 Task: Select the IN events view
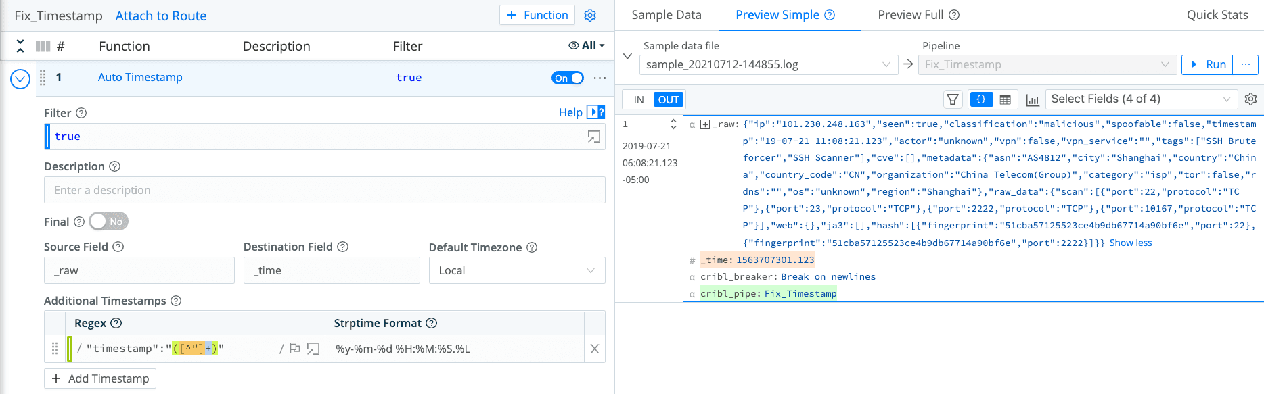pos(638,99)
